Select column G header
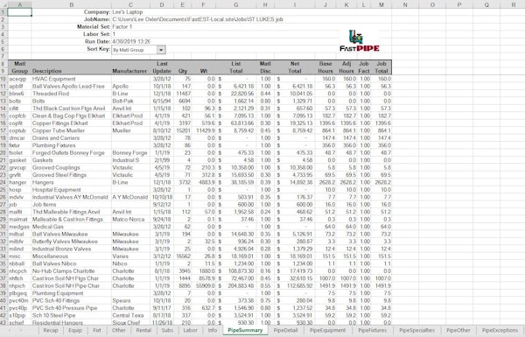The image size is (525, 337). click(236, 4)
